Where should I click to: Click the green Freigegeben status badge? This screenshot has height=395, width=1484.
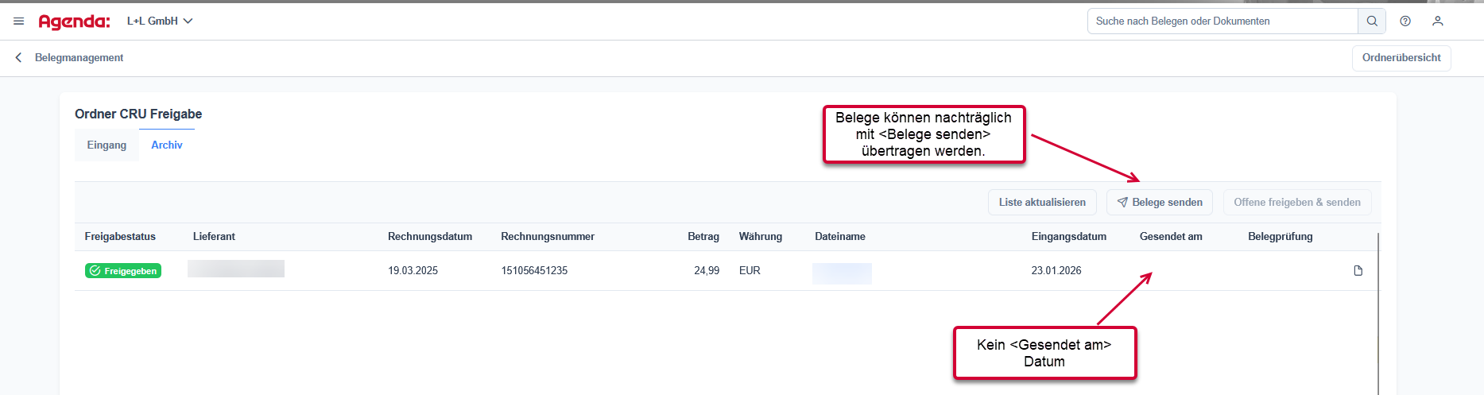coord(123,271)
